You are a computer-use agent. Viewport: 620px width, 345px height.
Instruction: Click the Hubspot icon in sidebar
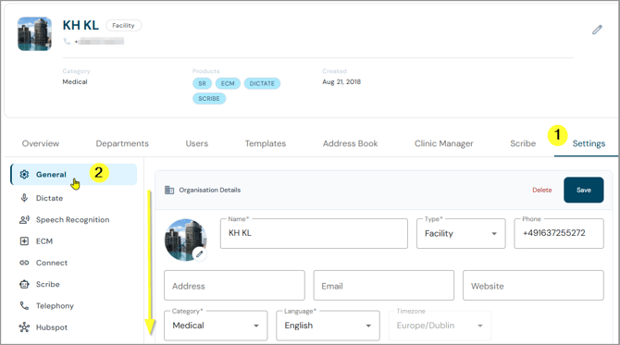pos(24,327)
